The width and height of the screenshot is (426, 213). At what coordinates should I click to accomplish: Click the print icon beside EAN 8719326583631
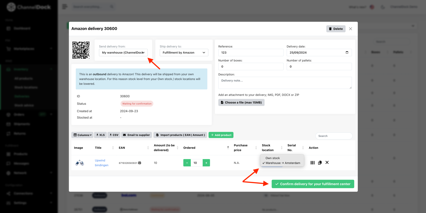point(140,163)
